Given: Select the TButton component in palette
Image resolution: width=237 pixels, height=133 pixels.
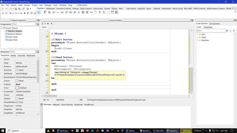Looking at the screenshot, I should (54, 12).
